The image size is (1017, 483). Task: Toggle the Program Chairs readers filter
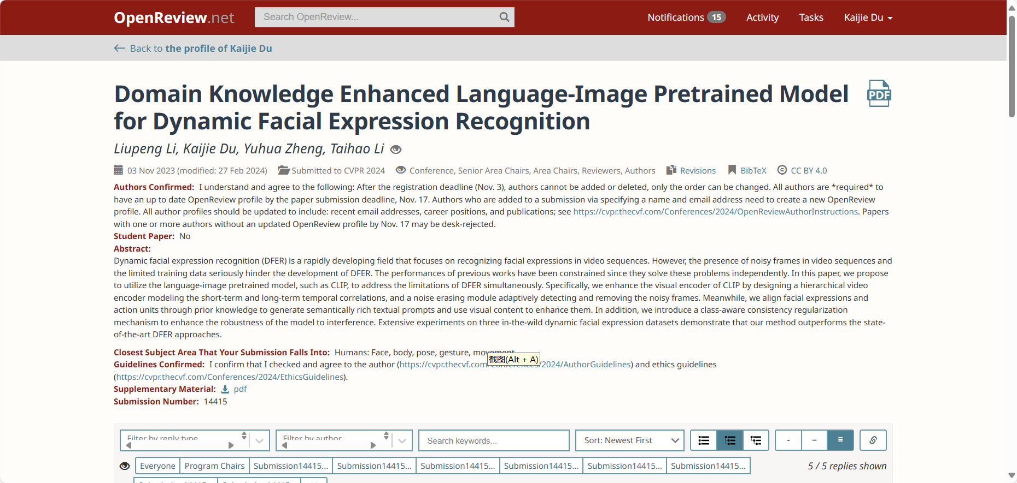(214, 466)
